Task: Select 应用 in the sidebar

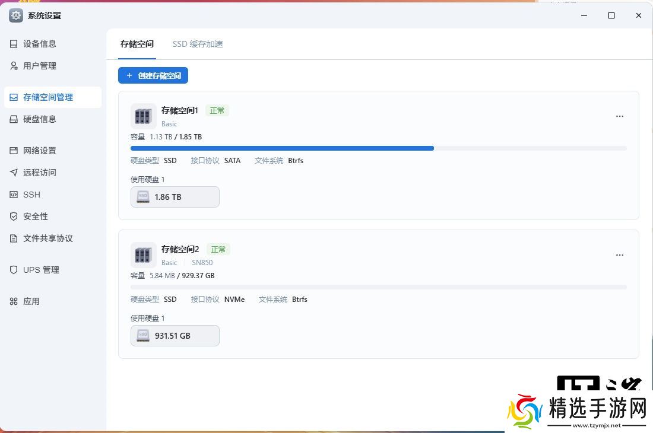Action: tap(31, 301)
